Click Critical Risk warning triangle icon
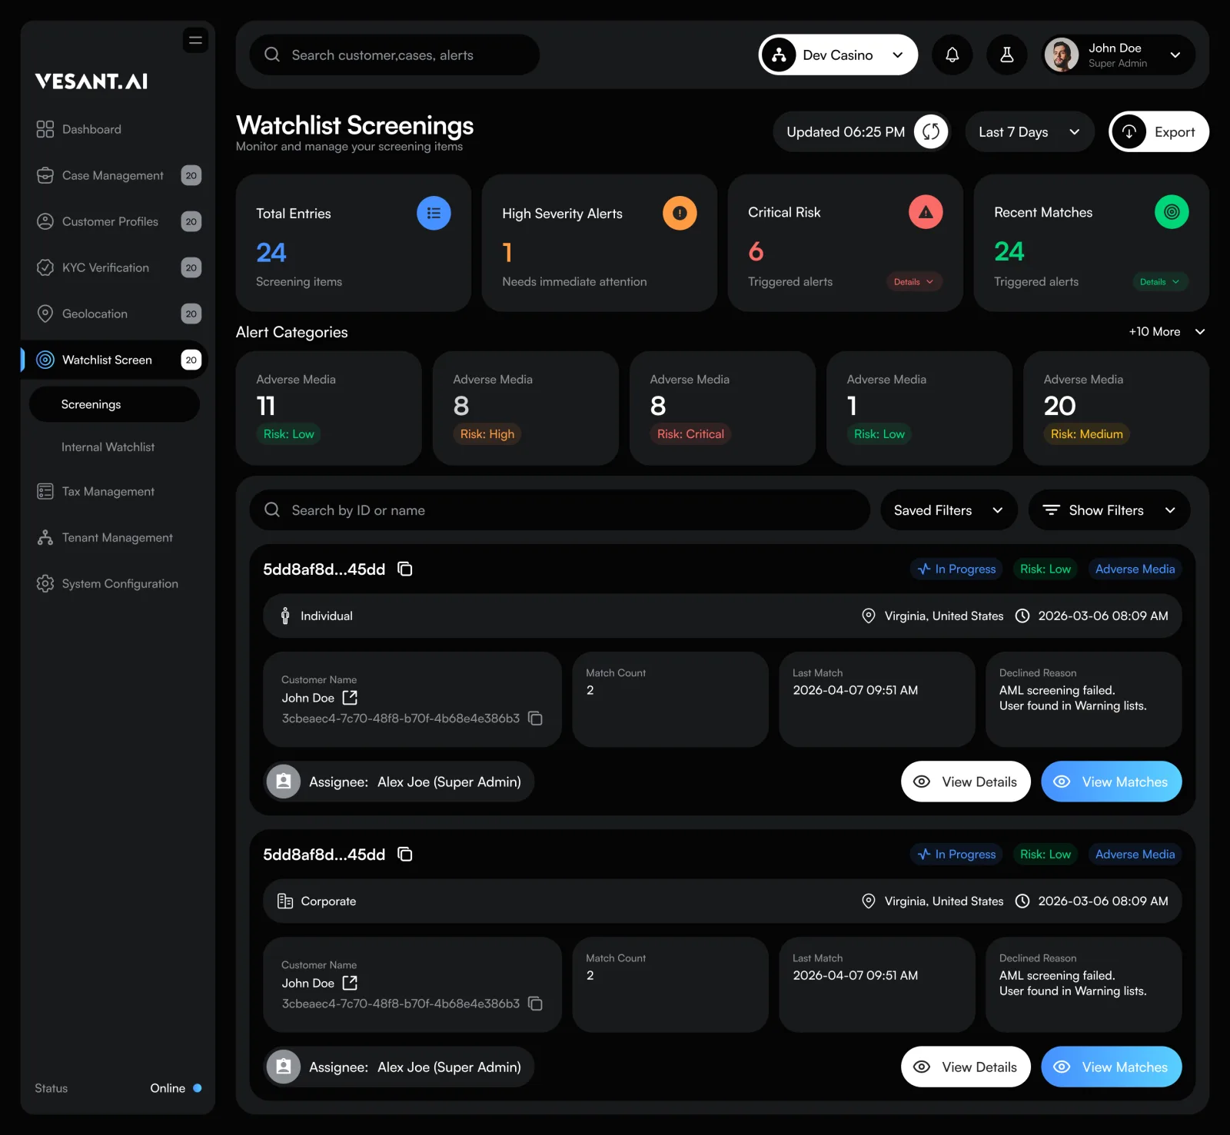This screenshot has height=1135, width=1230. click(926, 211)
